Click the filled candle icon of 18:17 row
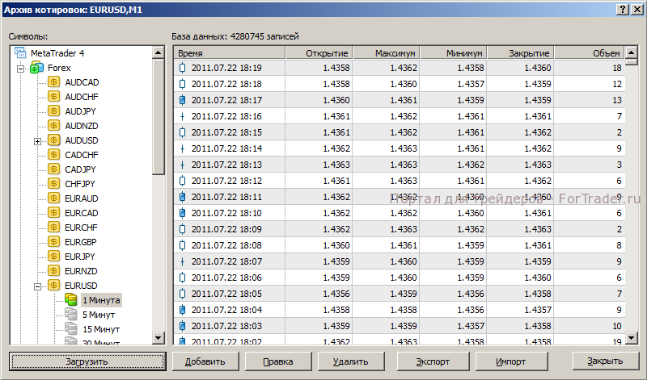This screenshot has height=380, width=647. (183, 100)
